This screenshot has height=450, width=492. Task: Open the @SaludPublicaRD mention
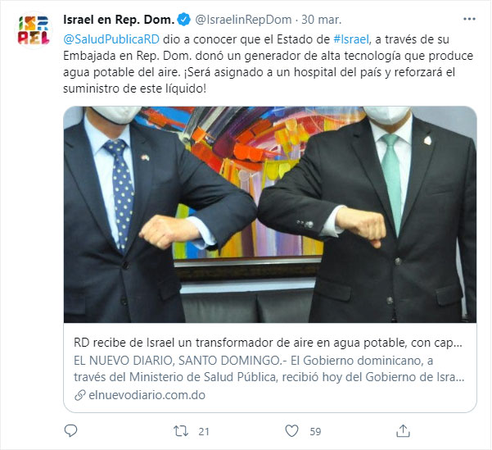coord(111,39)
